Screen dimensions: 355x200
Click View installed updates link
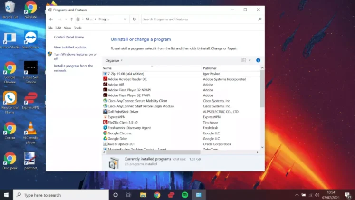(x=70, y=47)
